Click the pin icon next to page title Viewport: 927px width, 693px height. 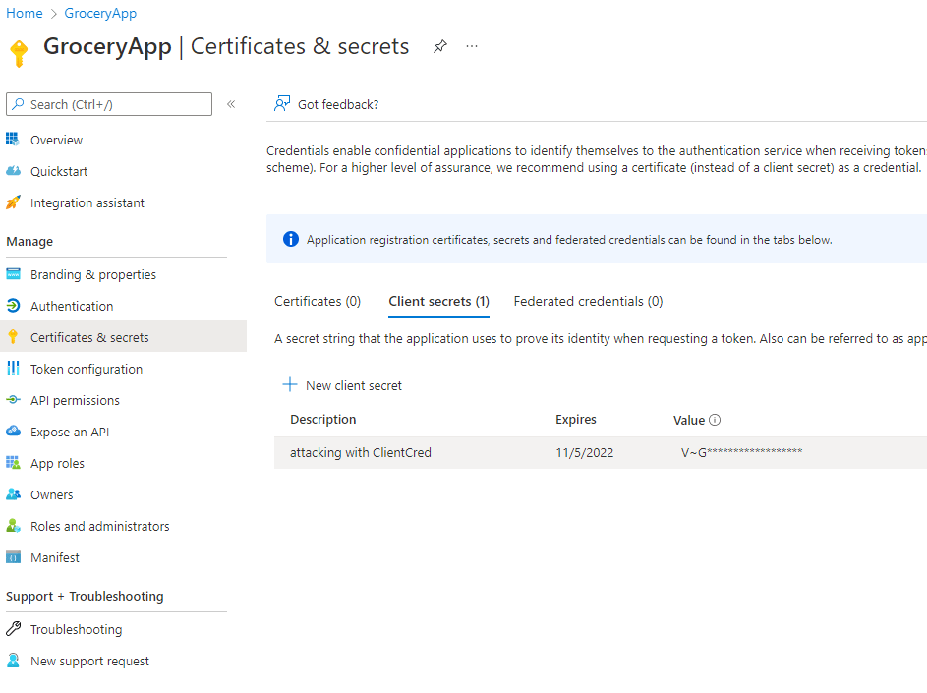pos(440,47)
